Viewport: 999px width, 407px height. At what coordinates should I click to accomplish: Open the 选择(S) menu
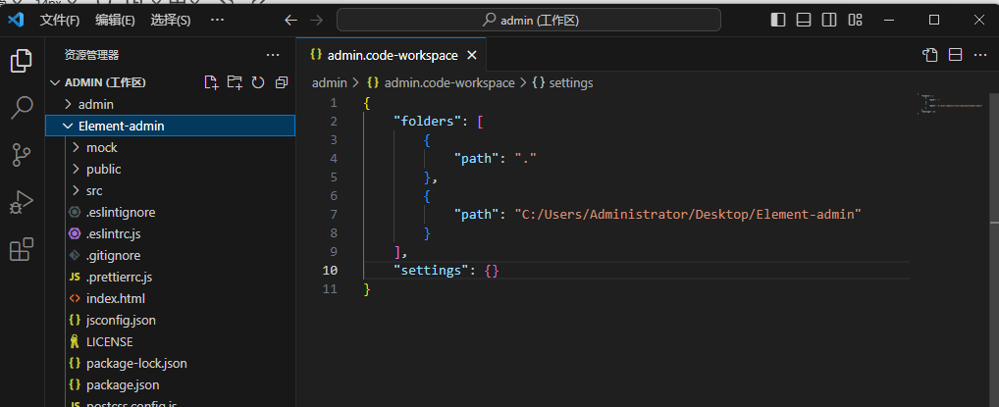pyautogui.click(x=171, y=20)
